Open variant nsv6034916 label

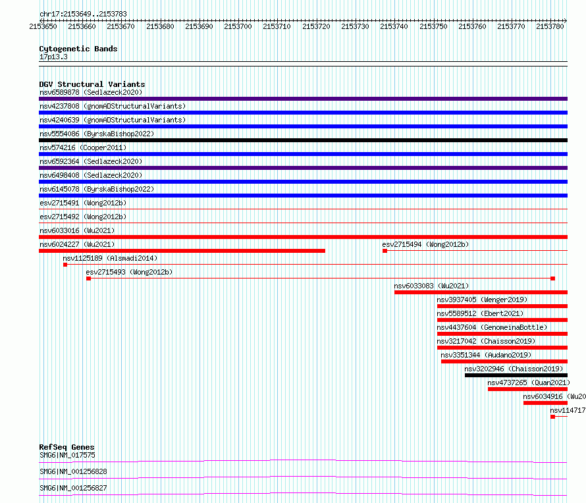(x=554, y=396)
